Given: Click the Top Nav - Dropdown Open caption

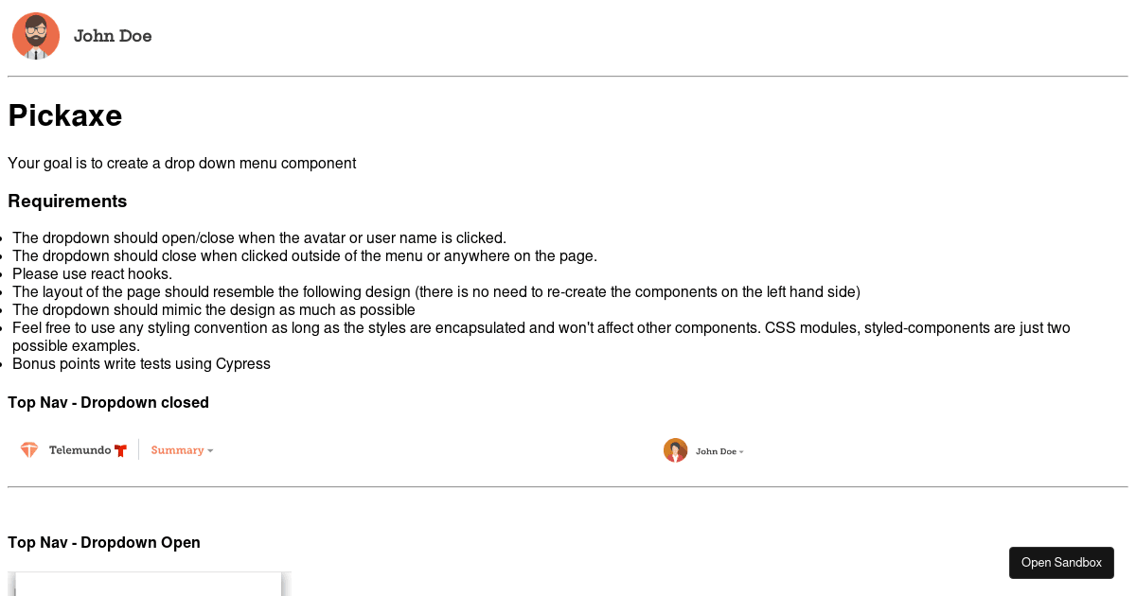Looking at the screenshot, I should click(104, 542).
